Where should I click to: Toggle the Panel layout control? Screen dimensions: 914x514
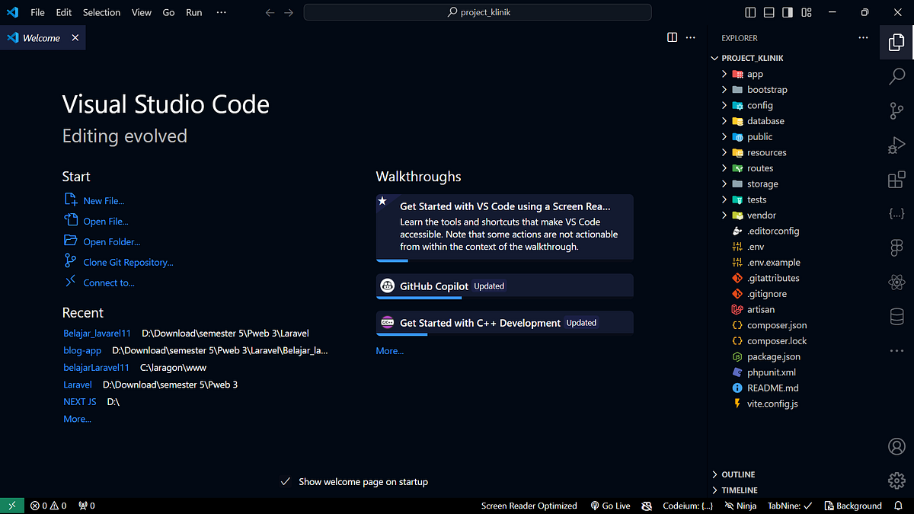point(770,12)
